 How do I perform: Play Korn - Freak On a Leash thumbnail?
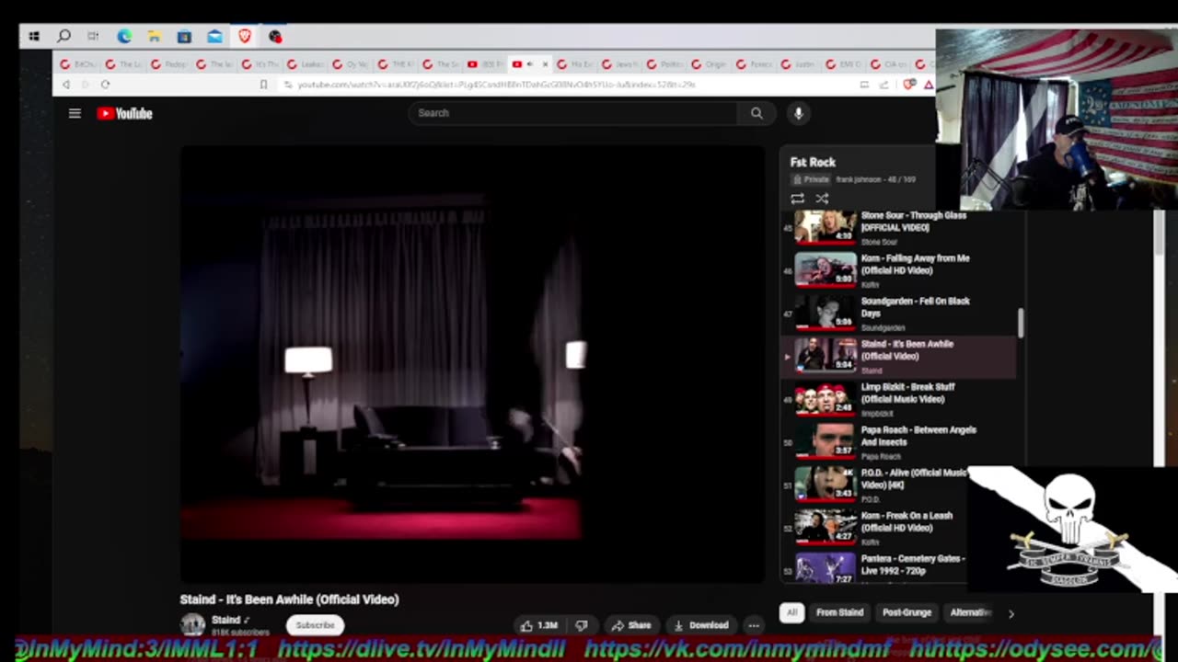point(825,527)
